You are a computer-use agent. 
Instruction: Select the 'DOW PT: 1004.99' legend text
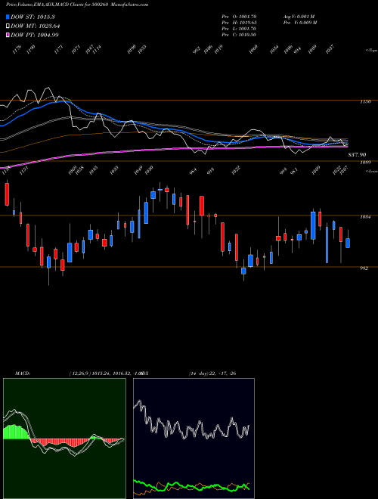pos(34,35)
